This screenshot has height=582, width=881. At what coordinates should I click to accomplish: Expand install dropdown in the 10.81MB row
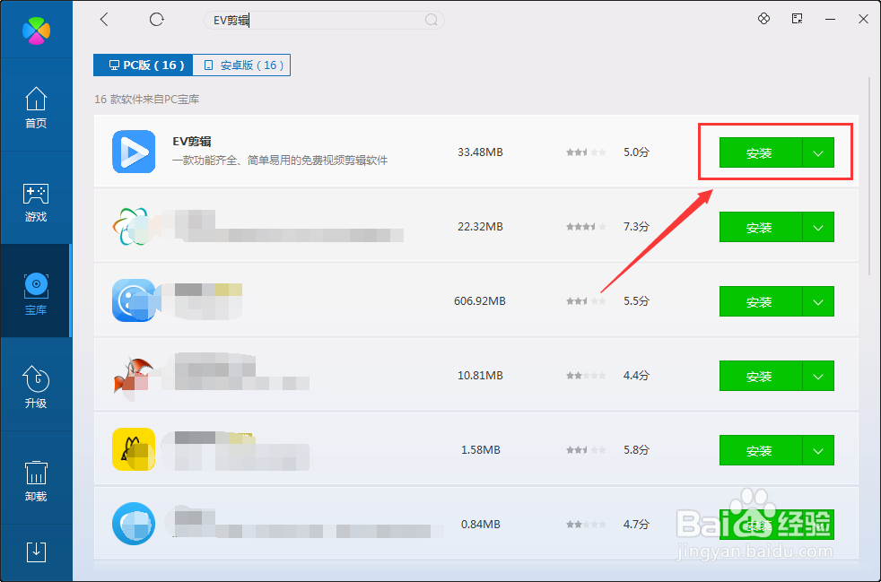coord(818,377)
